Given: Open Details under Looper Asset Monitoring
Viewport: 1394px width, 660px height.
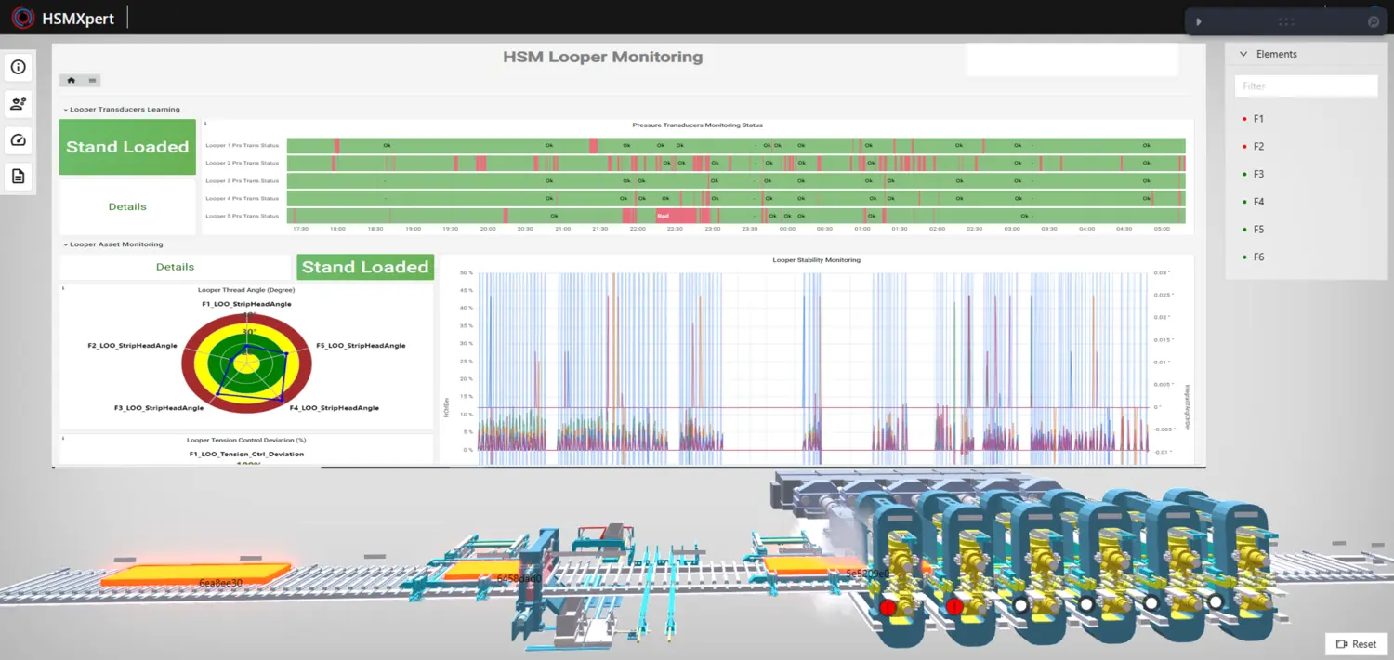Looking at the screenshot, I should (x=175, y=267).
